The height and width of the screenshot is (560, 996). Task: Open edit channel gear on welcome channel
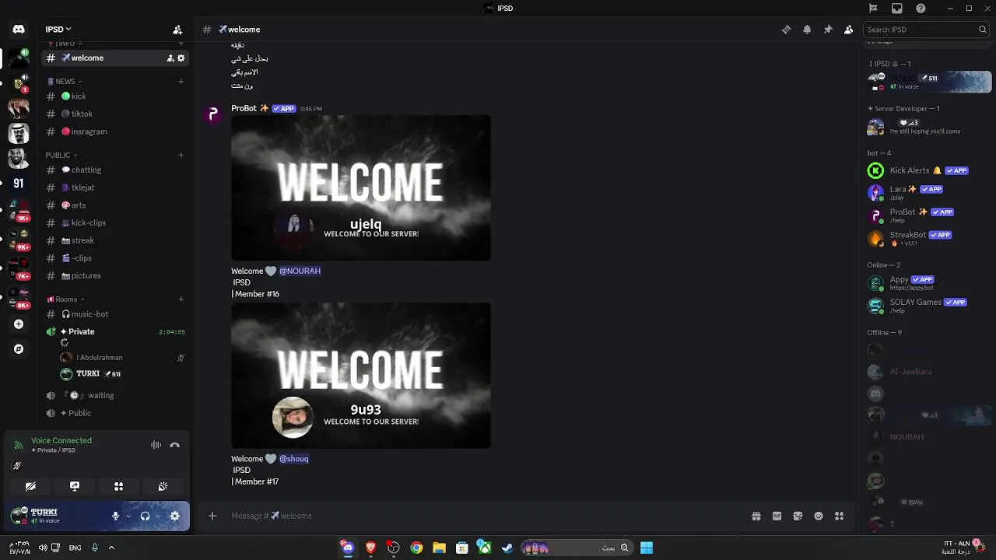(181, 58)
